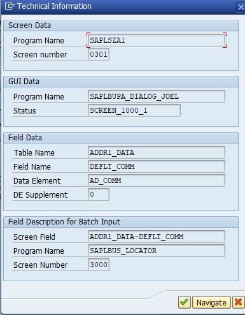Cancel using the red X icon

point(238,302)
